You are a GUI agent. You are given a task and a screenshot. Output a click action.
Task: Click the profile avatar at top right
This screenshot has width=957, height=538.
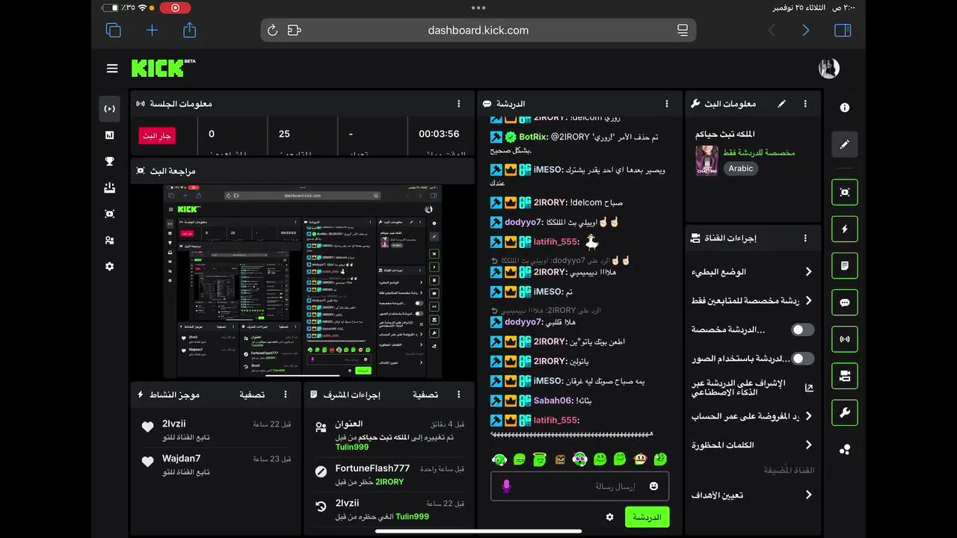click(829, 68)
